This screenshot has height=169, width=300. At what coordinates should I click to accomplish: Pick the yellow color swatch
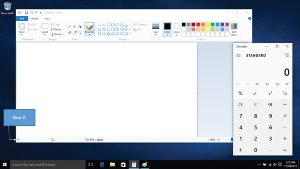pos(208,24)
